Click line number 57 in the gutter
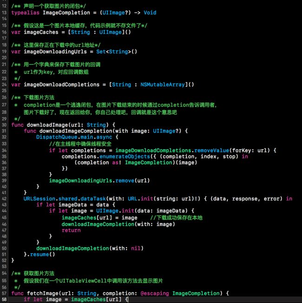The width and height of the screenshot is (302, 303). 4,293
